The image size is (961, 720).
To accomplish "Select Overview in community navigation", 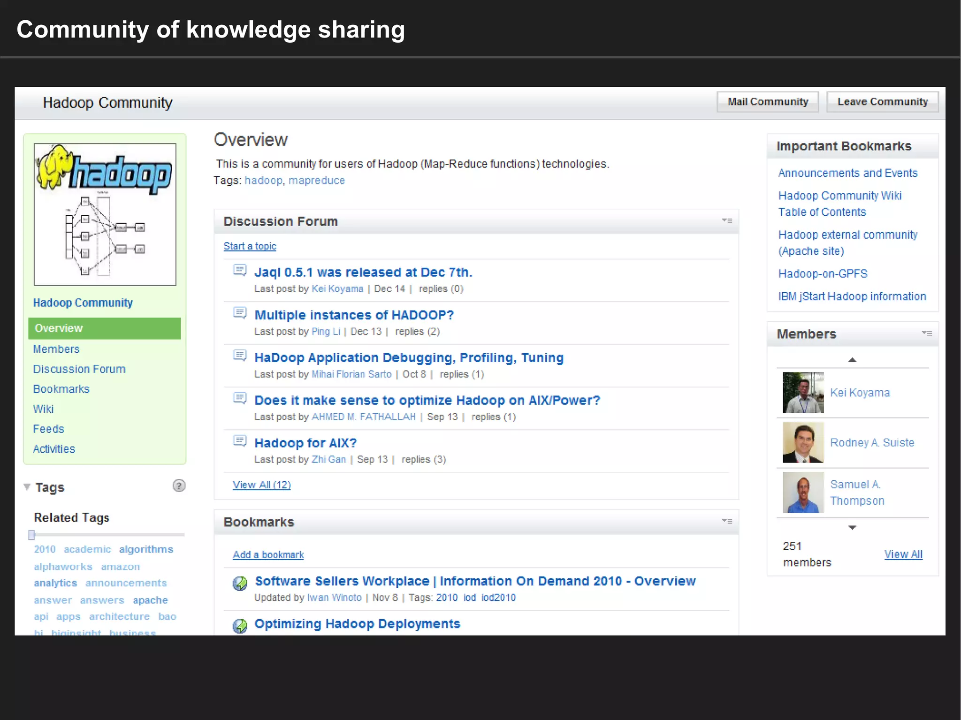I will [x=105, y=328].
